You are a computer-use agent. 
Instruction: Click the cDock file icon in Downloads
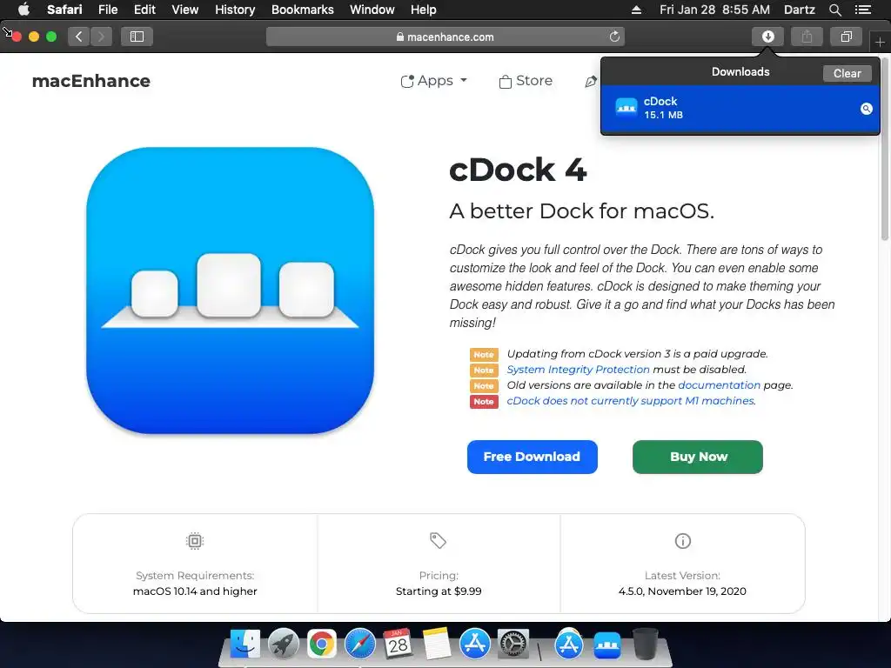point(626,107)
